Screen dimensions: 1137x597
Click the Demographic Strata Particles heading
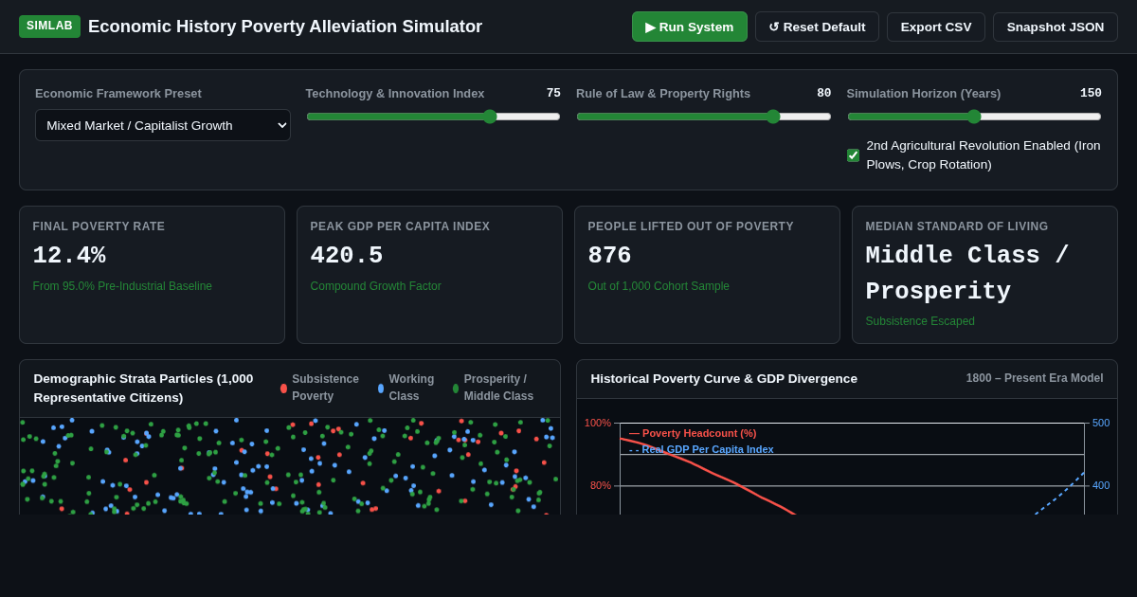(144, 388)
